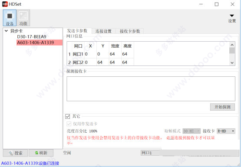Click the 刷新 button

click(x=41, y=153)
